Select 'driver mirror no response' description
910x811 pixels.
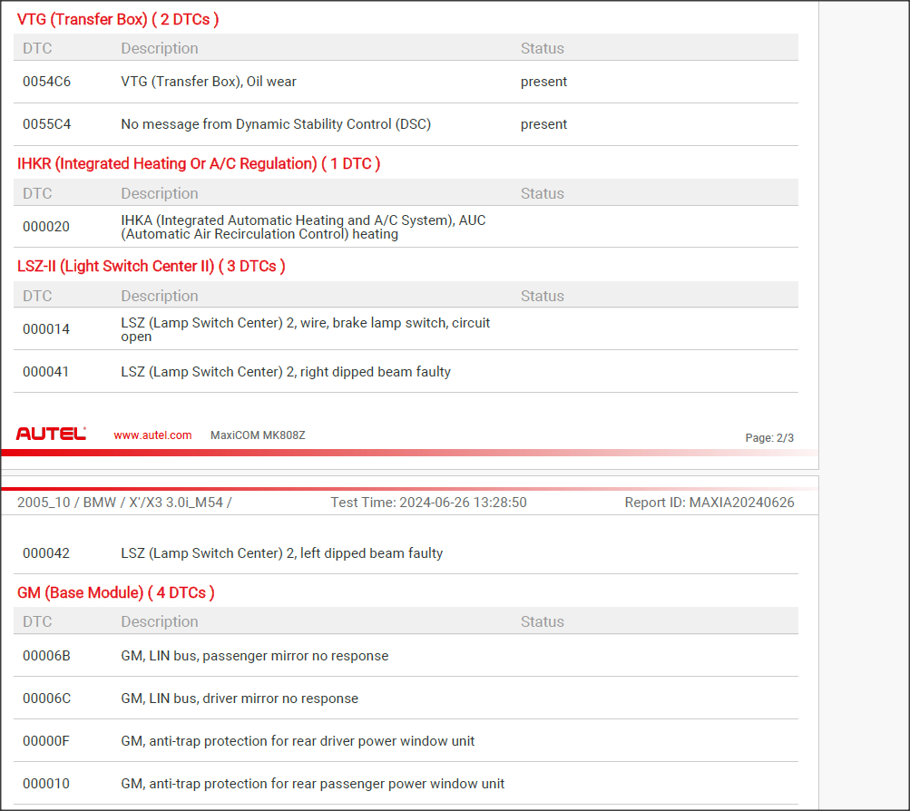[240, 699]
